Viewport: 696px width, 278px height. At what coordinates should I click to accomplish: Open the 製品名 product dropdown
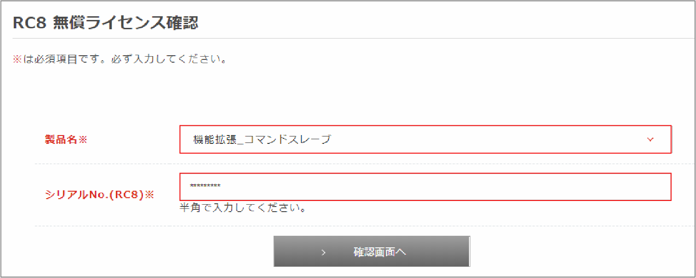pos(425,139)
